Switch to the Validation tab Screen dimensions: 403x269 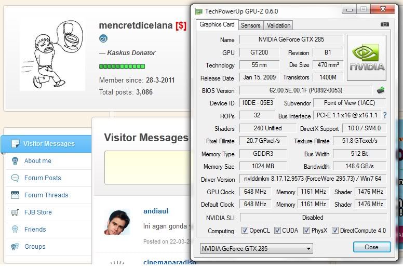[x=278, y=25]
